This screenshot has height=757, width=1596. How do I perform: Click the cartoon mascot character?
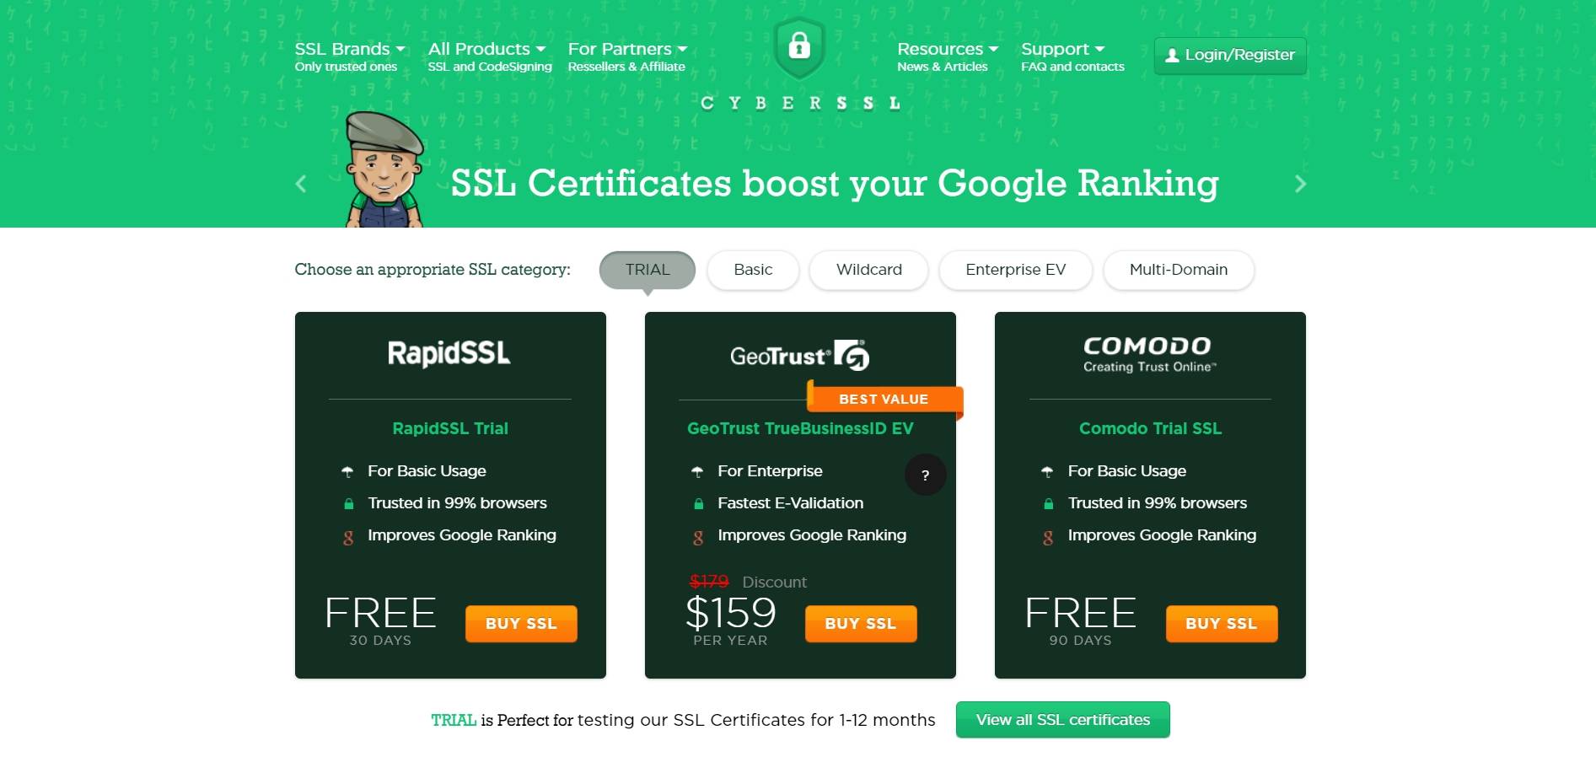tap(384, 169)
